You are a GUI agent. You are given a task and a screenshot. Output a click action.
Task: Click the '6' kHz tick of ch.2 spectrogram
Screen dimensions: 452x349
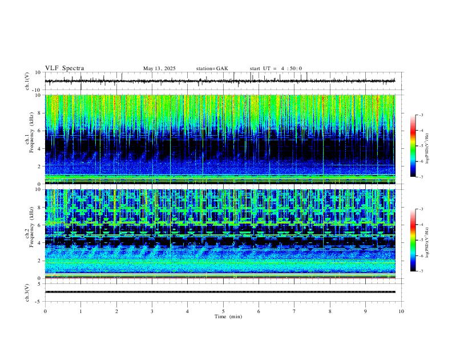(39, 225)
